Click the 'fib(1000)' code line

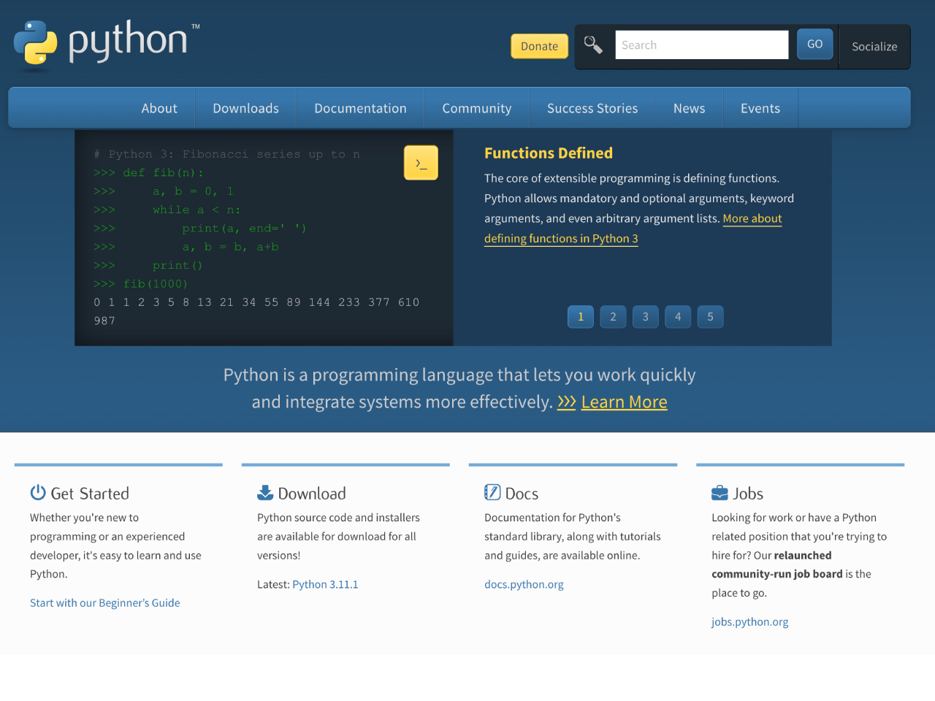tap(141, 284)
